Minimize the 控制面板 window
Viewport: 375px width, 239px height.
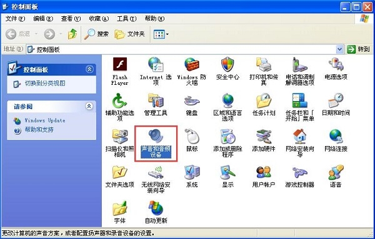345,7
